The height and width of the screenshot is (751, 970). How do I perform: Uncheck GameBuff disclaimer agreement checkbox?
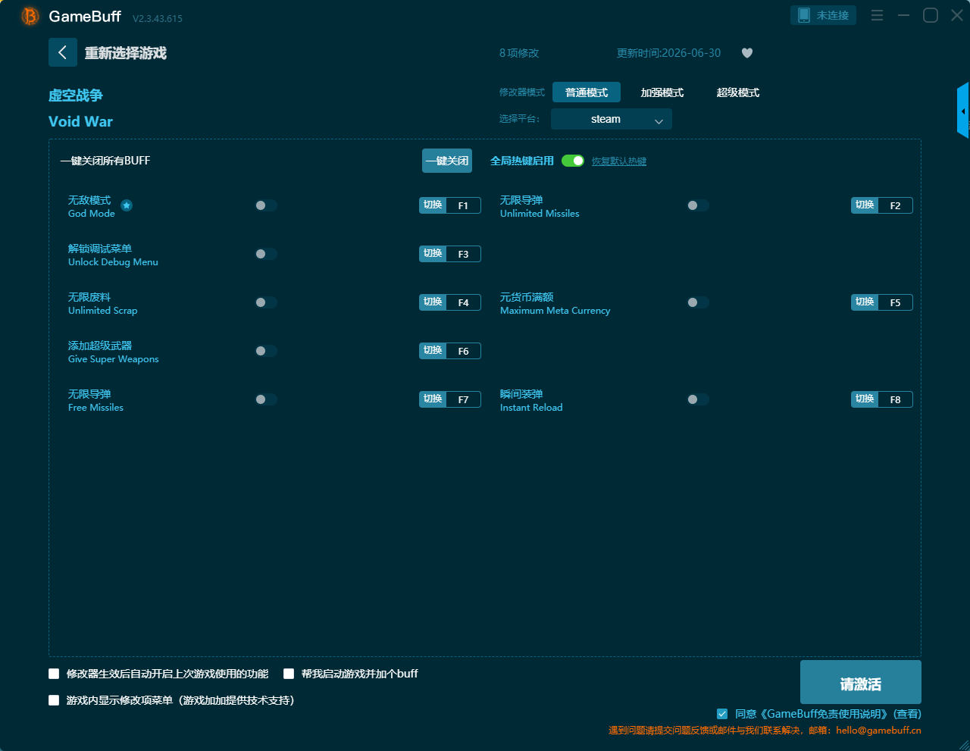(722, 714)
